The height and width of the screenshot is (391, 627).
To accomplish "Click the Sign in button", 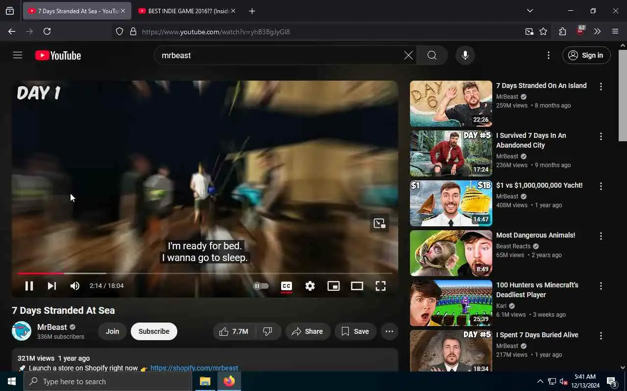I will point(586,55).
